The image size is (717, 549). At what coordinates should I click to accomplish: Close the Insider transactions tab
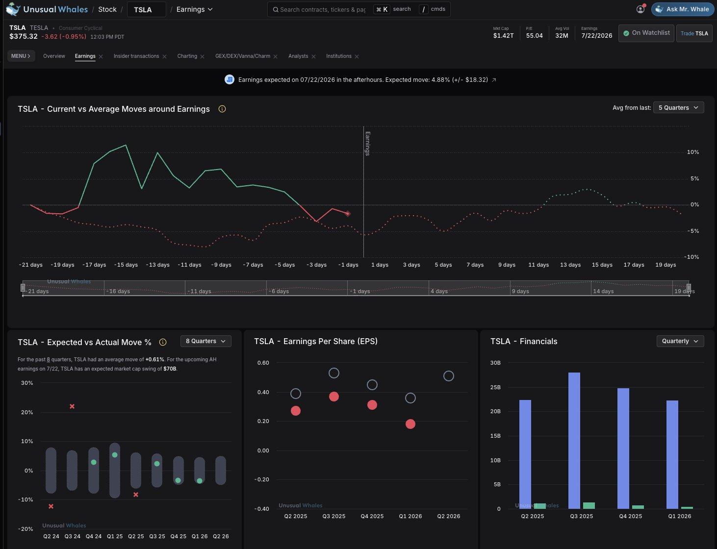click(x=165, y=56)
